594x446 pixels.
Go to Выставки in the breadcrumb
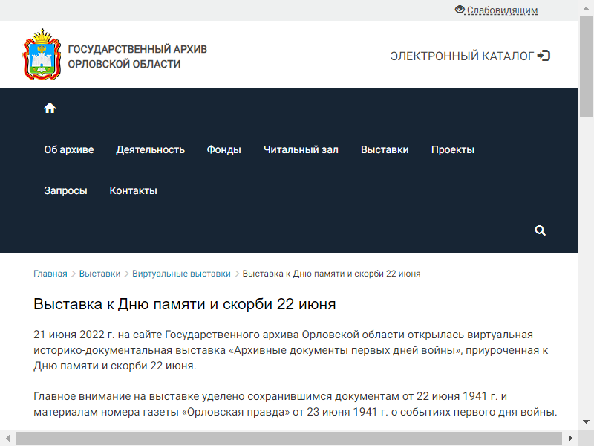coord(99,274)
